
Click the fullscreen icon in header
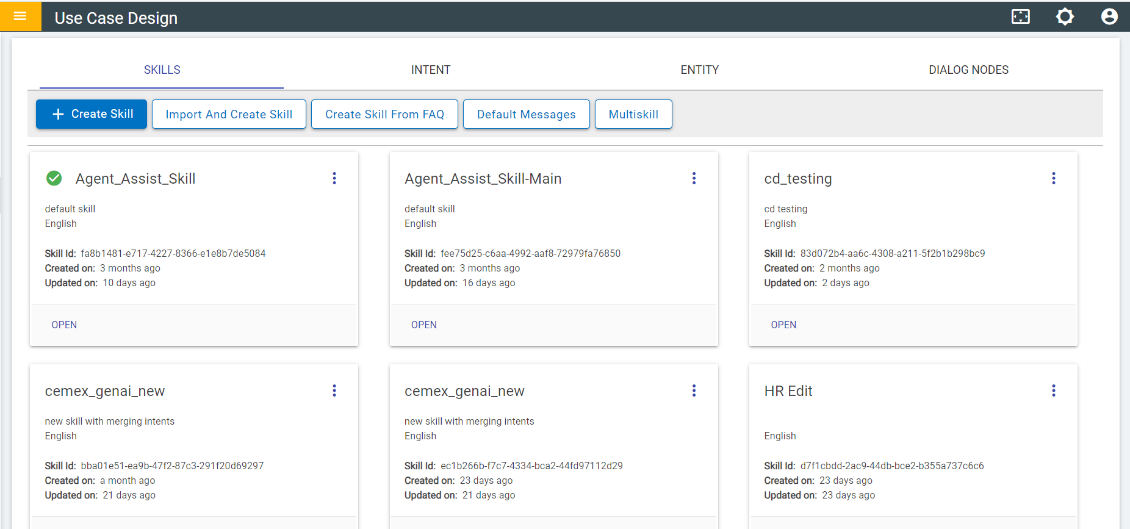coord(1020,16)
